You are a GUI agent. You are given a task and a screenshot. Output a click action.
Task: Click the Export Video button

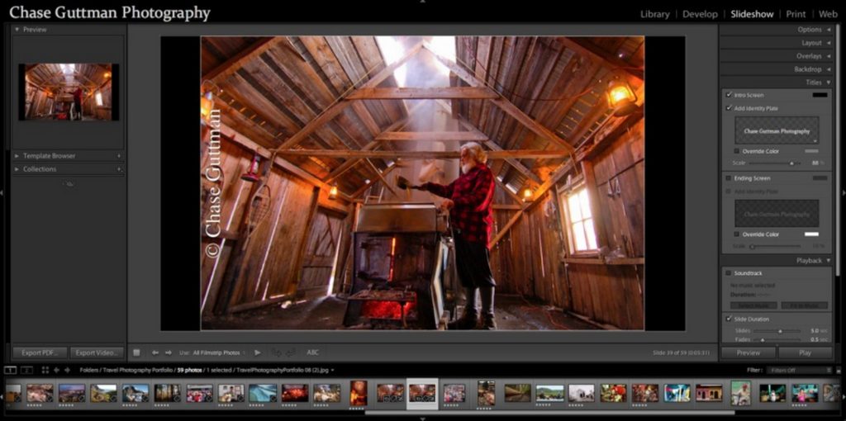(97, 353)
